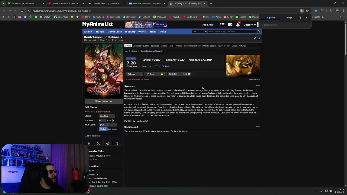
Task: Open the Outlook bookmark
Action: [x=98, y=17]
